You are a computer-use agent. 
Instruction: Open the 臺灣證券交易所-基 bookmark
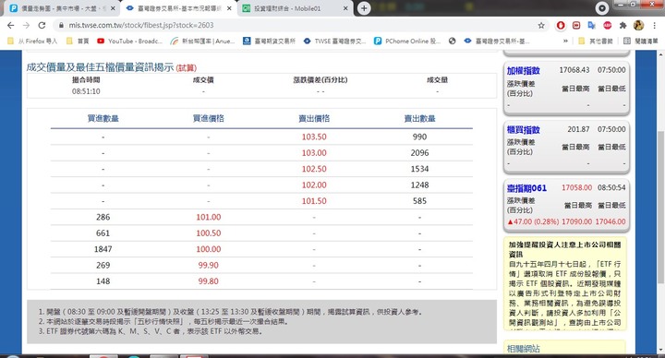point(497,42)
